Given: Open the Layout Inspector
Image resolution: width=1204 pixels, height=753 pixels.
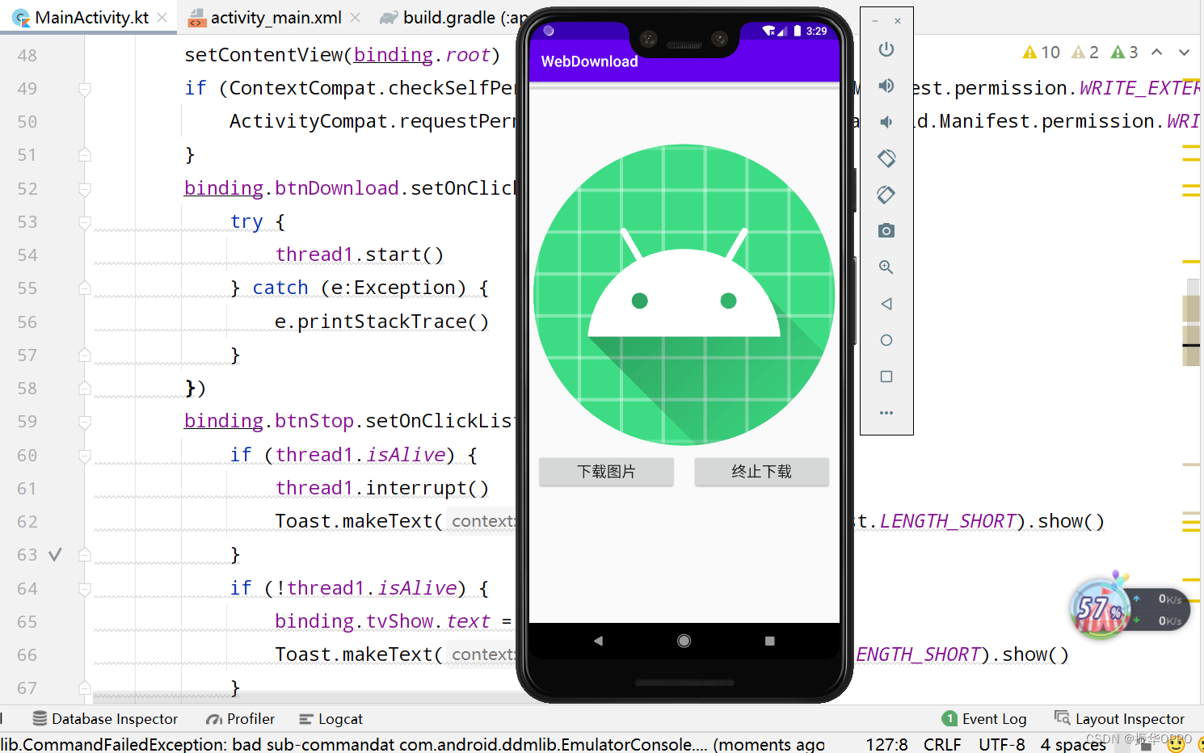Looking at the screenshot, I should (x=1119, y=719).
